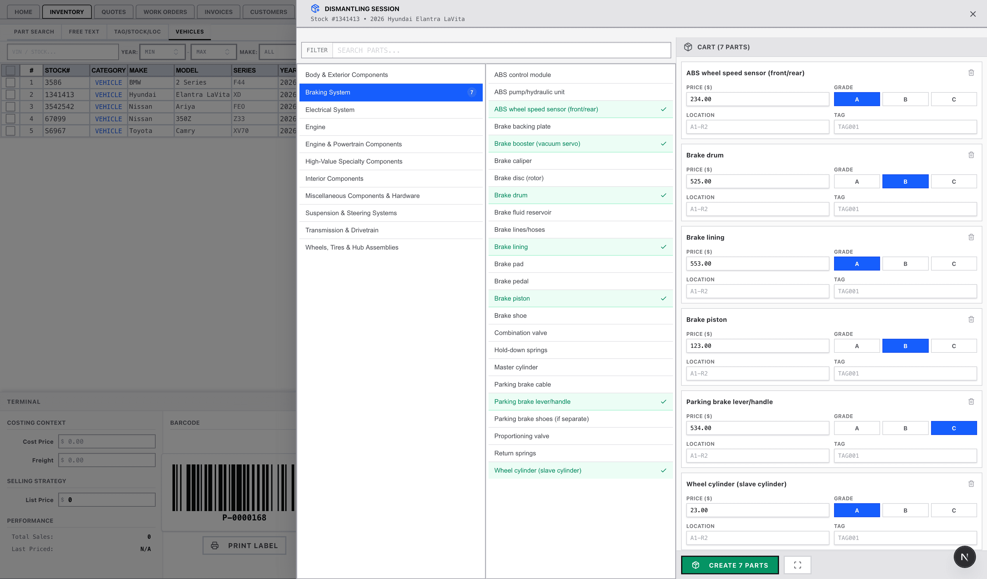Check the row checkbox for stock 3586

coord(10,82)
